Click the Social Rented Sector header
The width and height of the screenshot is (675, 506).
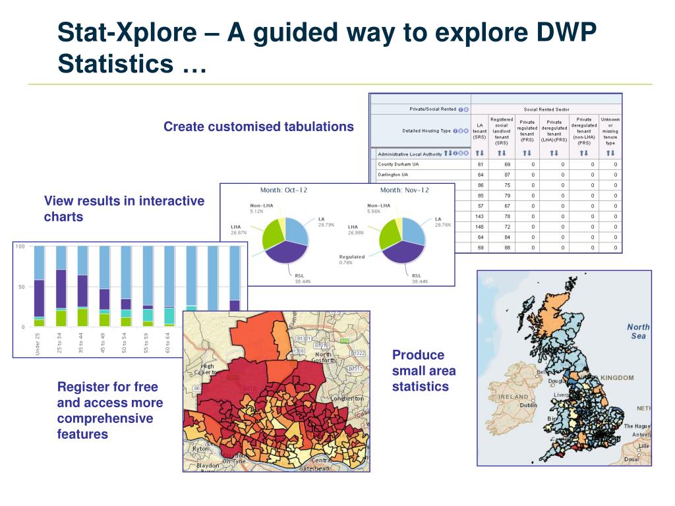pos(546,110)
